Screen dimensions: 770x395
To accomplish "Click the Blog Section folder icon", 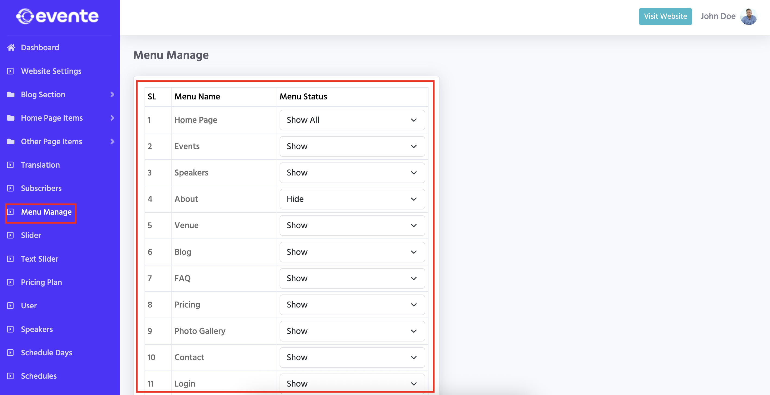I will coord(11,95).
